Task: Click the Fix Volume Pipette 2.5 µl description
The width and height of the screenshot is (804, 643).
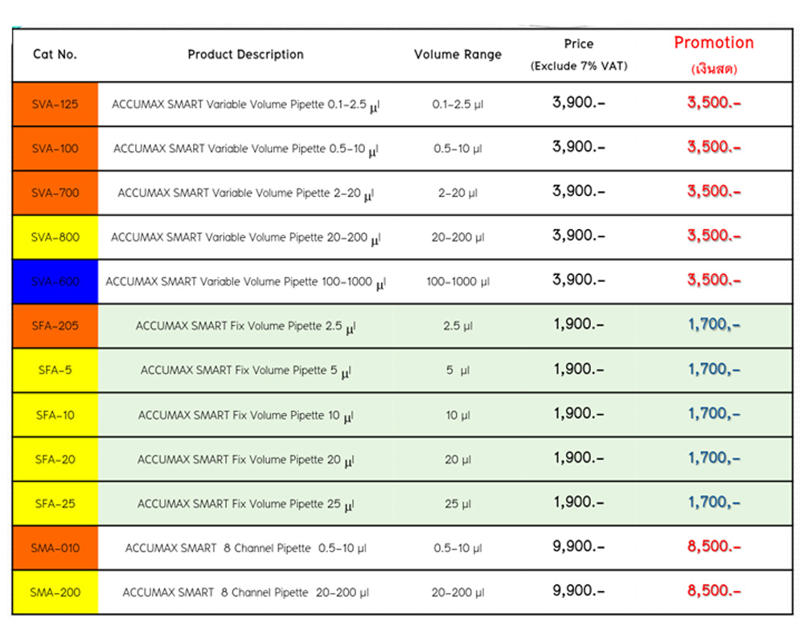Action: pyautogui.click(x=245, y=326)
